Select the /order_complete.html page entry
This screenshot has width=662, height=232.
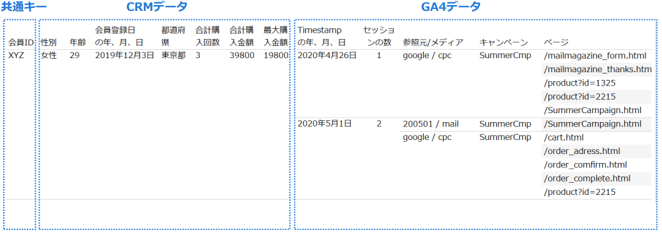click(587, 178)
